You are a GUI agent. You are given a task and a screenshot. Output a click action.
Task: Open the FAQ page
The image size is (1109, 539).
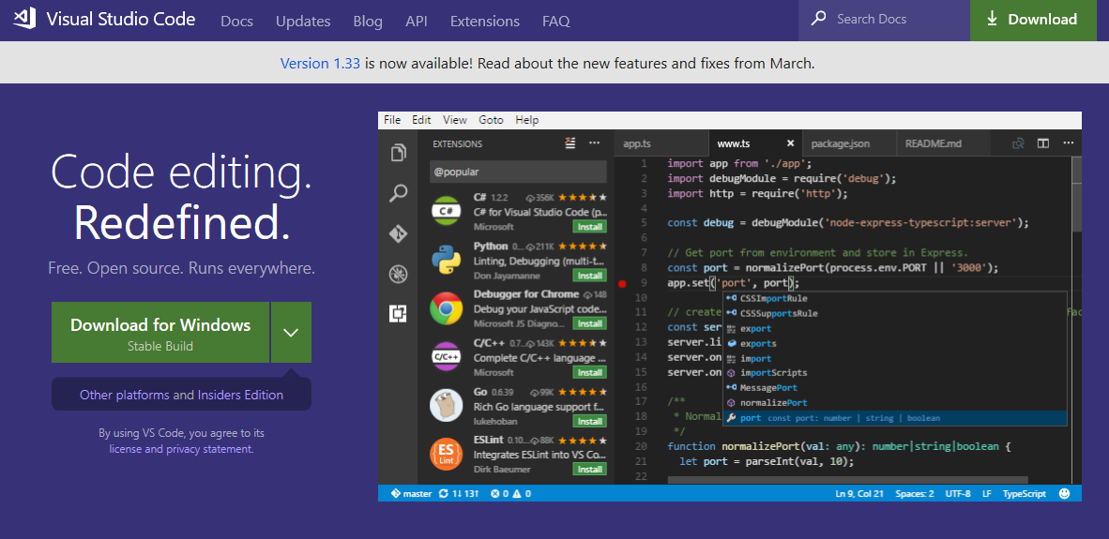(556, 22)
